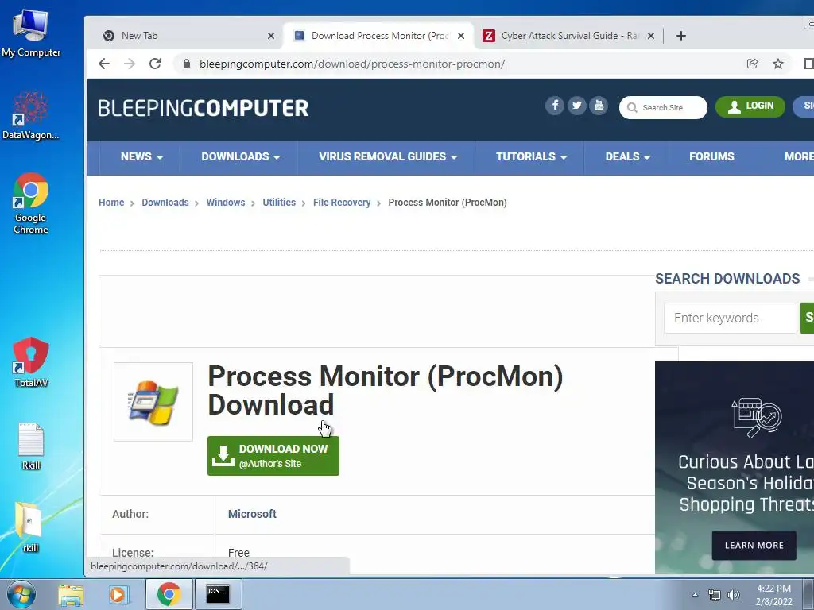Share this page via address bar icon
This screenshot has width=814, height=610.
(x=752, y=64)
